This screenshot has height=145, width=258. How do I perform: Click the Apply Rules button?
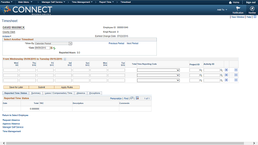[67, 87]
